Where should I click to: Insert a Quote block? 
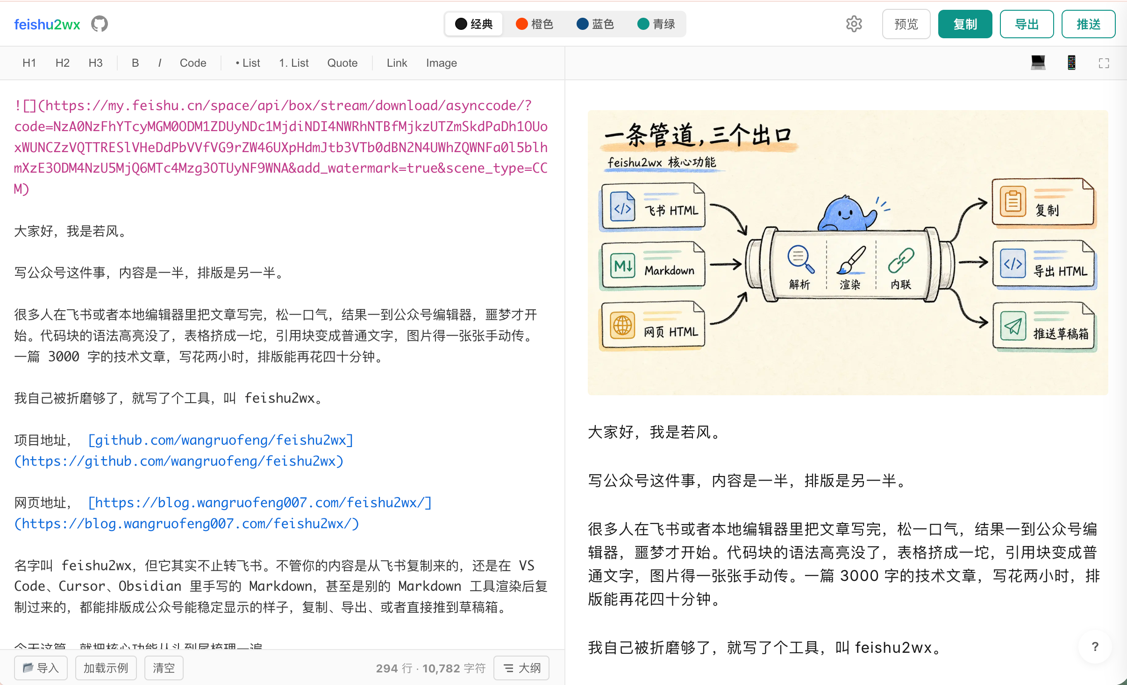342,63
